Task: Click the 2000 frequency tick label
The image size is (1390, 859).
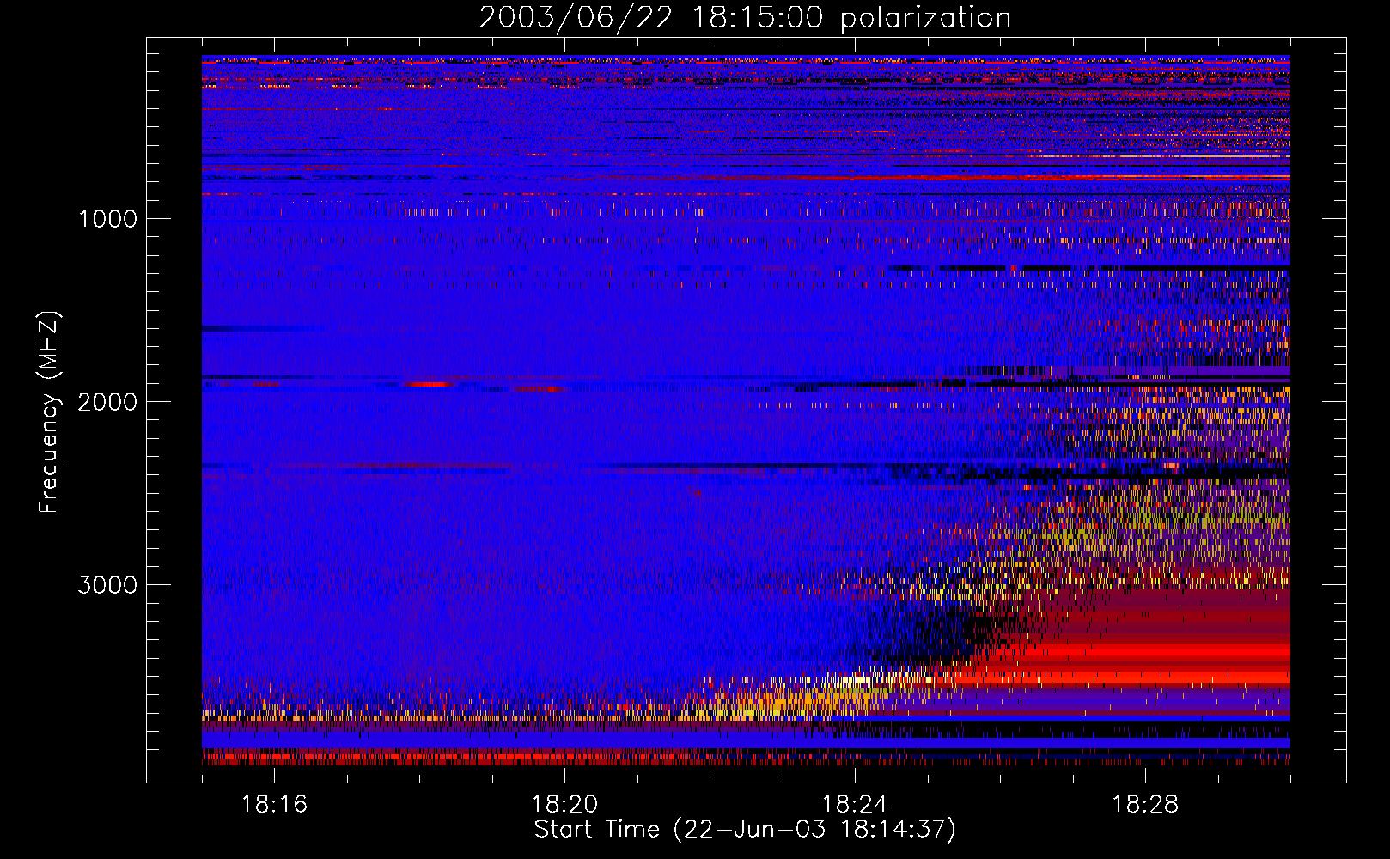Action: pyautogui.click(x=107, y=402)
